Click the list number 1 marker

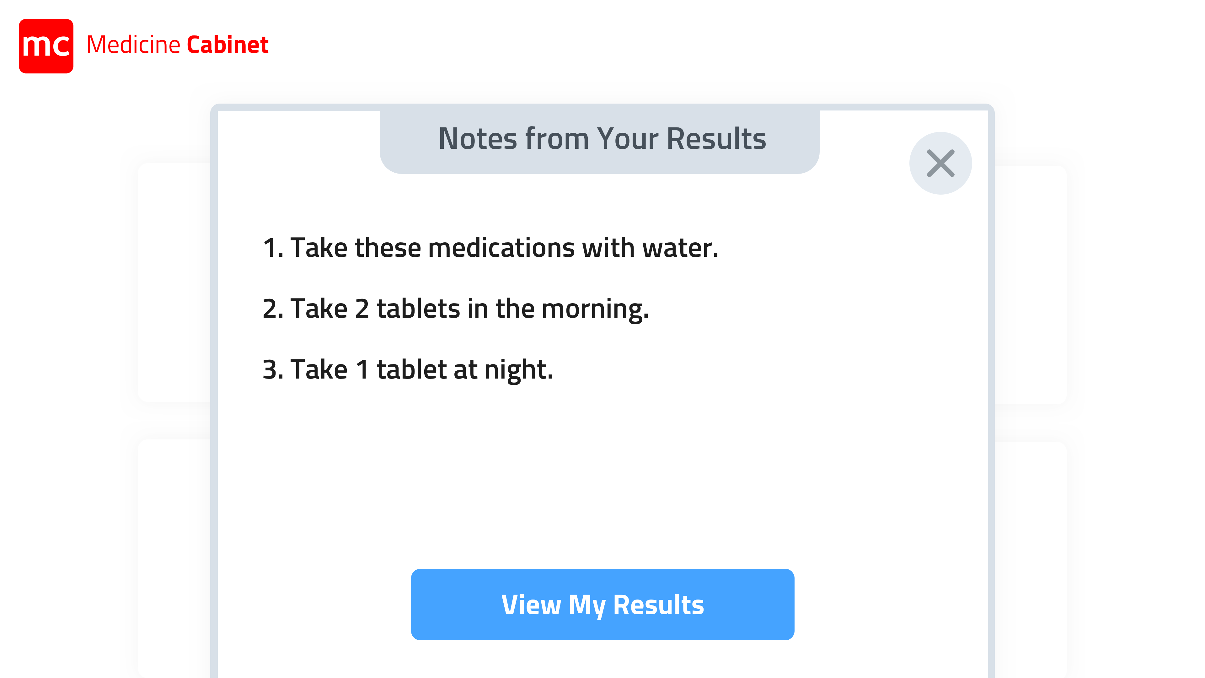[x=273, y=248]
